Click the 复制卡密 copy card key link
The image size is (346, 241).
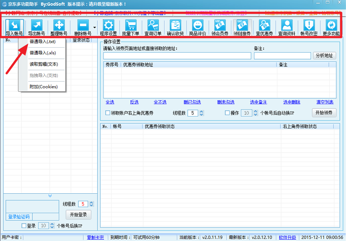pos(95,237)
